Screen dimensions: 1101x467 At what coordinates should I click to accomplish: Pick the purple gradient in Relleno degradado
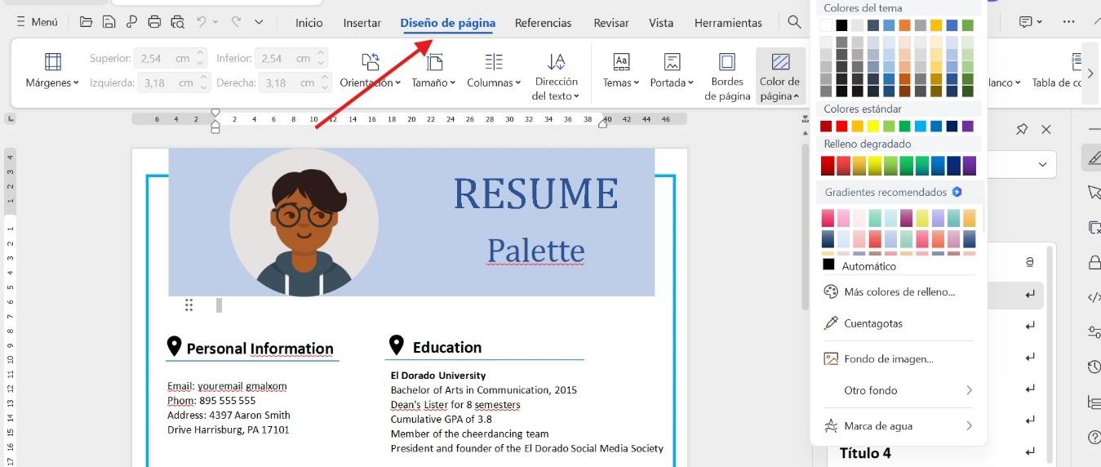click(x=969, y=166)
